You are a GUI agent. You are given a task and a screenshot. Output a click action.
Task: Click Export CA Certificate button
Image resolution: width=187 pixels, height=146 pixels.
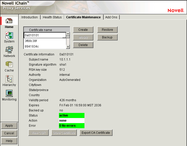[96, 133]
